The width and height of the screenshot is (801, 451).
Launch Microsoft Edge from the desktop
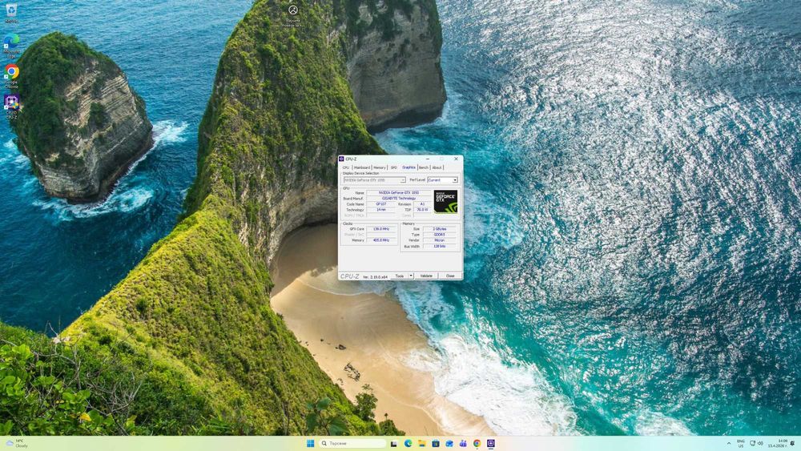point(11,45)
